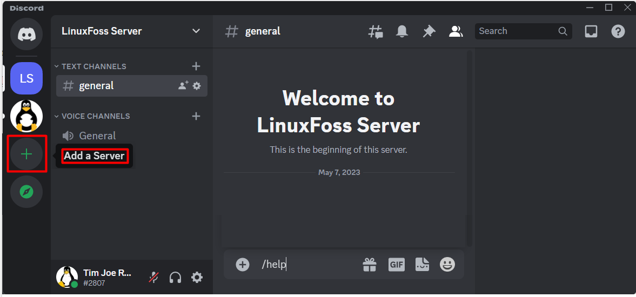Toggle the member list
This screenshot has height=297, width=636.
point(456,32)
